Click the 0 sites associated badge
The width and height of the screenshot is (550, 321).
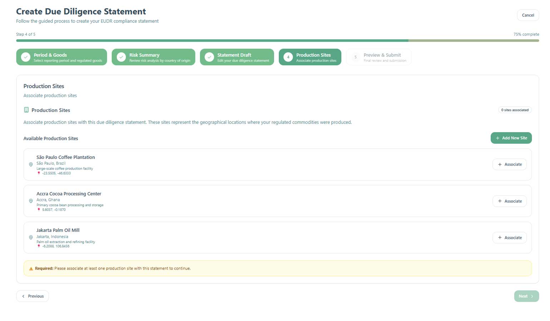point(515,110)
